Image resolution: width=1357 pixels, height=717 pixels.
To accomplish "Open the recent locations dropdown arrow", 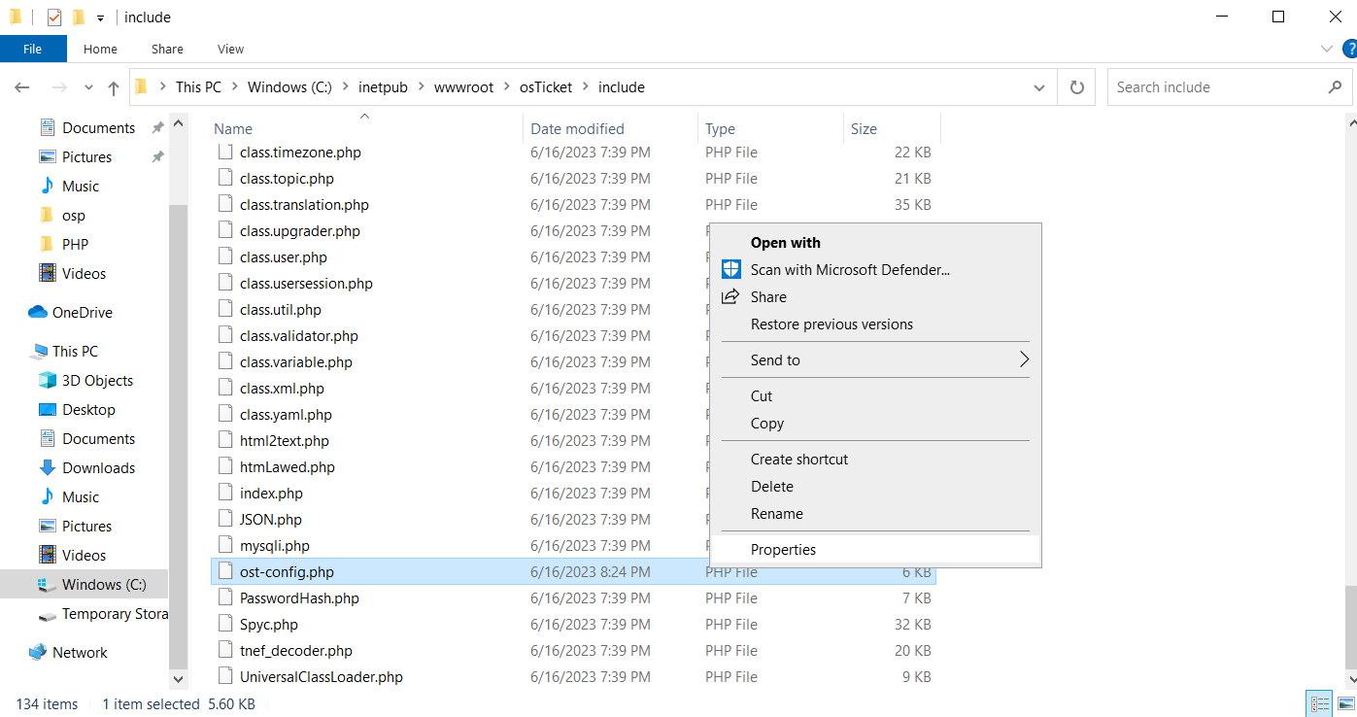I will tap(88, 87).
